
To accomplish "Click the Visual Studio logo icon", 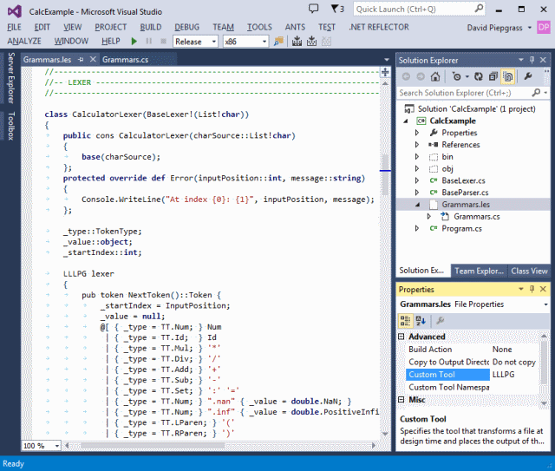I will (15, 11).
